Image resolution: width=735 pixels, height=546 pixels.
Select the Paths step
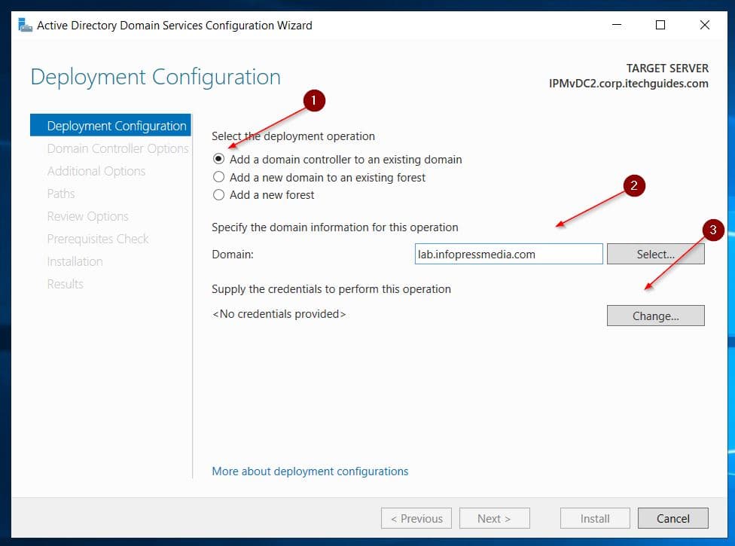pos(61,194)
